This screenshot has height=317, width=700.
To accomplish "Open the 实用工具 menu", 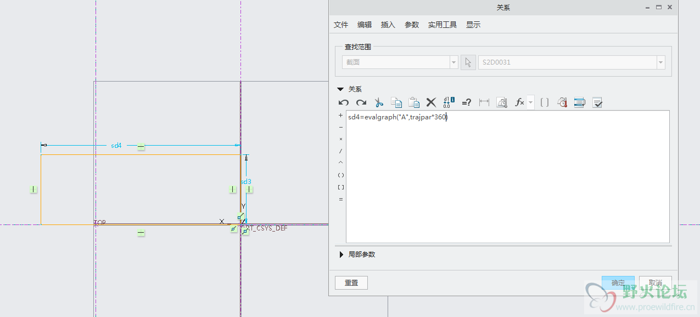I will 443,25.
